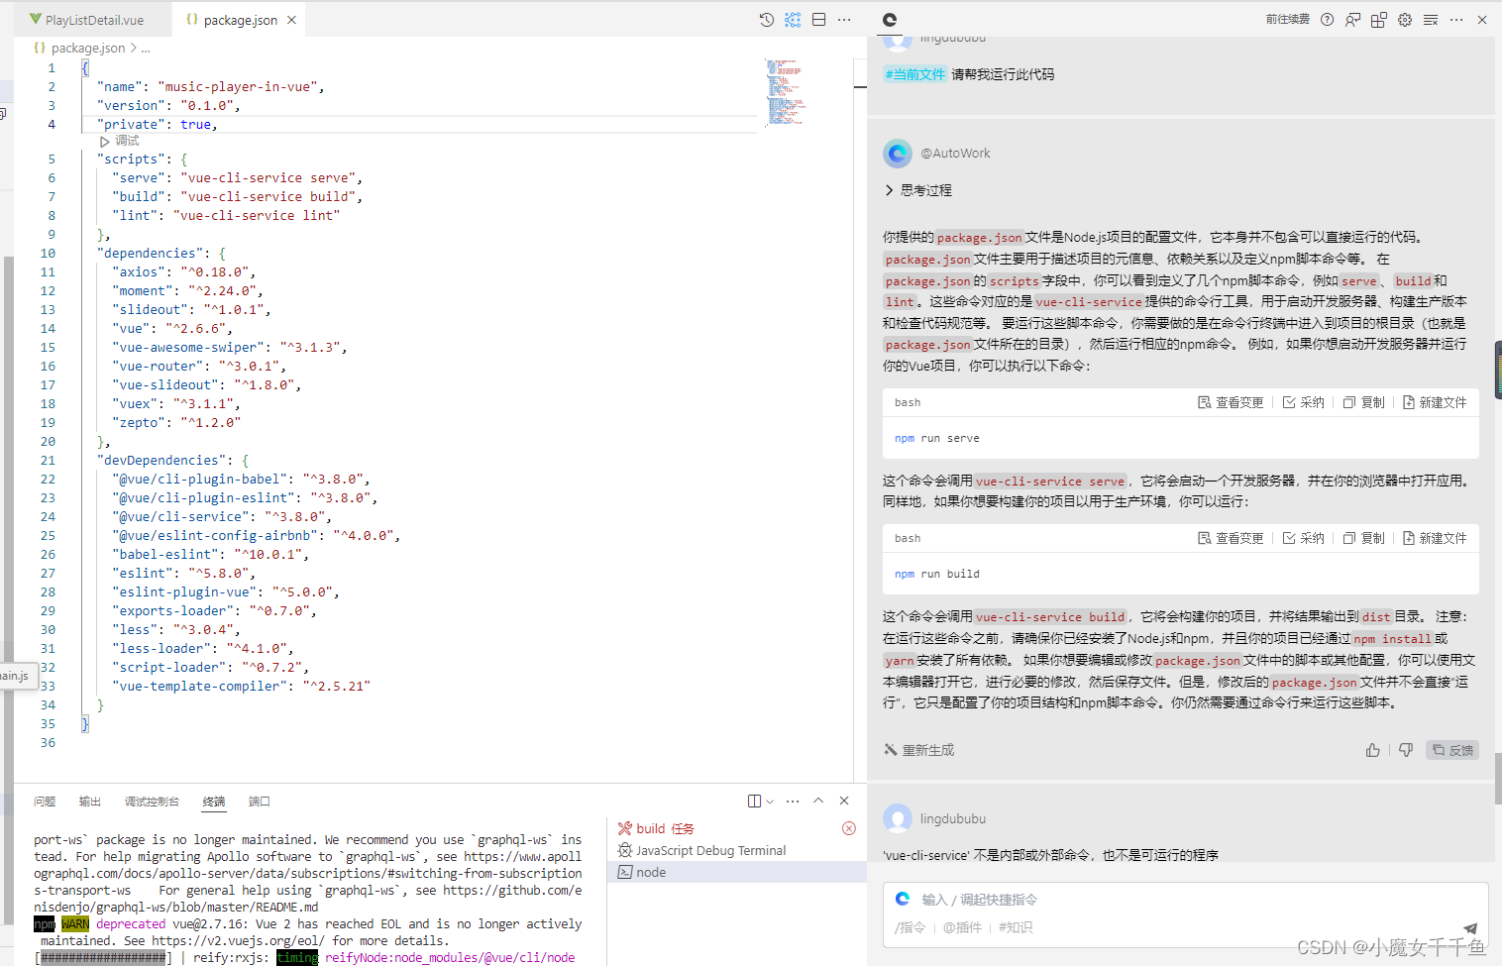Focus the chat input field 输入 / 调起快捷指令

[x=1186, y=900]
